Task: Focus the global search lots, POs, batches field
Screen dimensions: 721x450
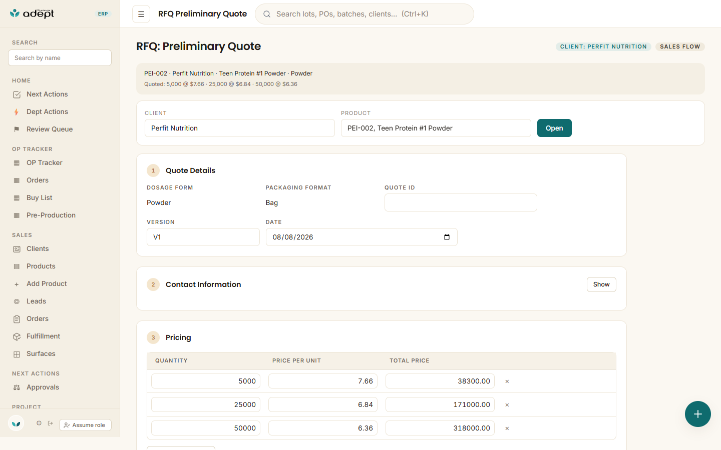Action: pyautogui.click(x=365, y=14)
